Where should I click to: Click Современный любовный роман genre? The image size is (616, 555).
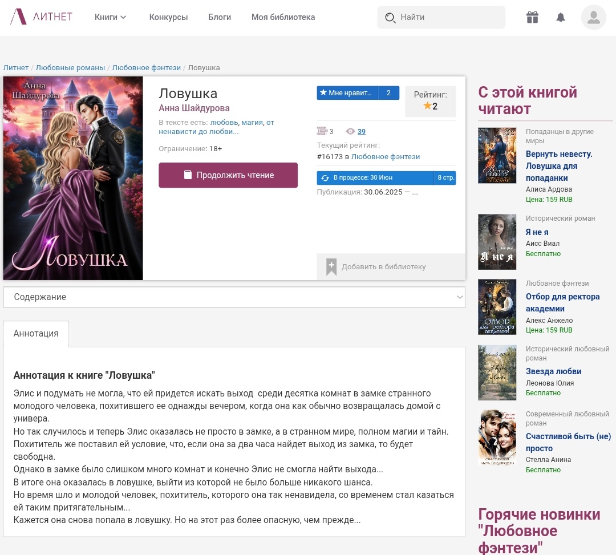coord(568,419)
